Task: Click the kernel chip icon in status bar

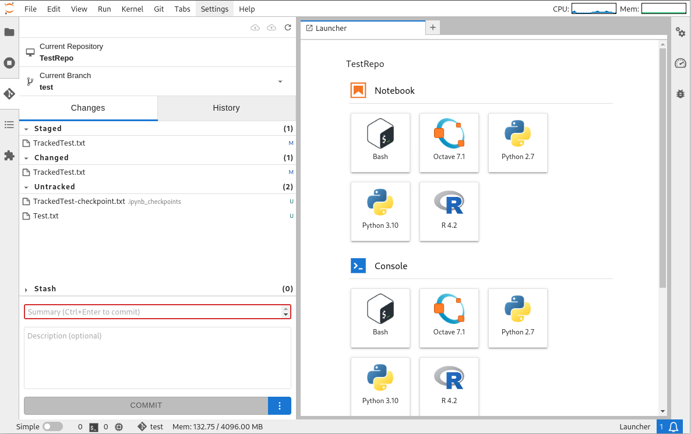Action: coord(119,426)
